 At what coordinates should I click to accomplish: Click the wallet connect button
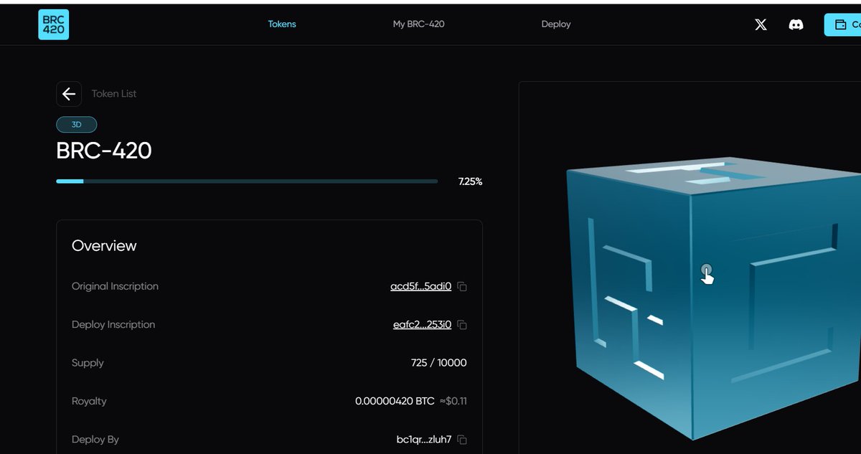843,24
